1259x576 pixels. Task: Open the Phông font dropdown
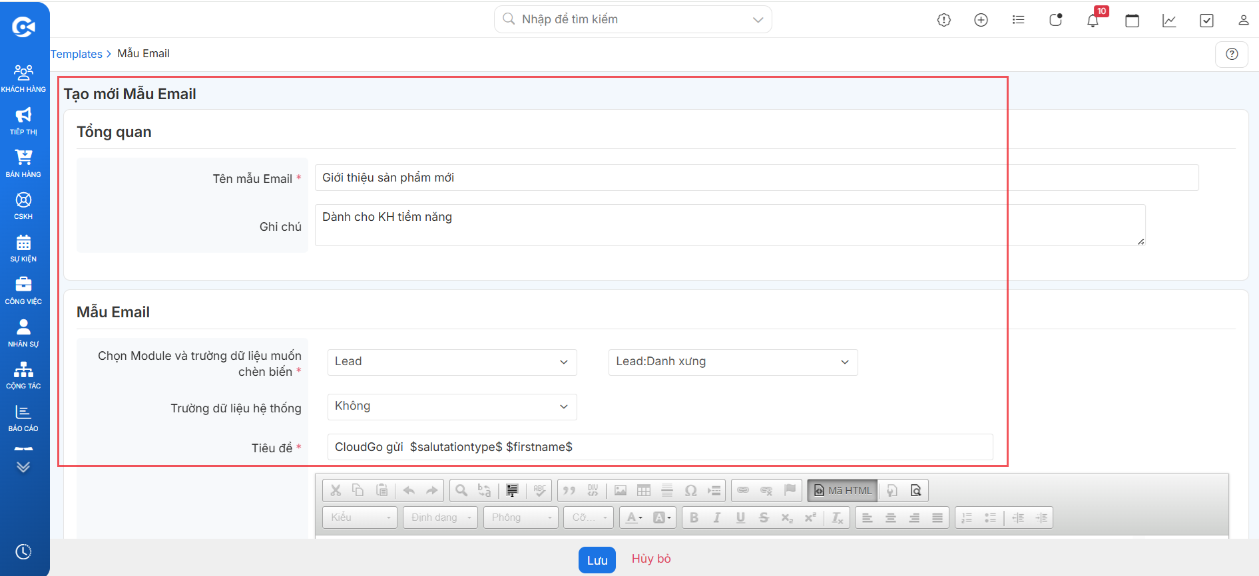pyautogui.click(x=521, y=517)
